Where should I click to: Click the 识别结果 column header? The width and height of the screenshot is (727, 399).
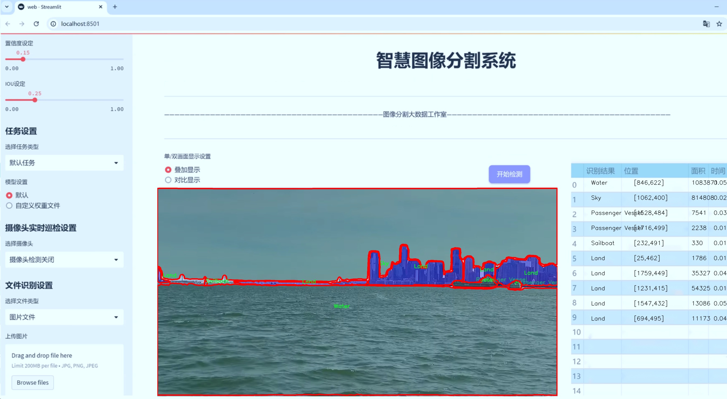pos(600,171)
